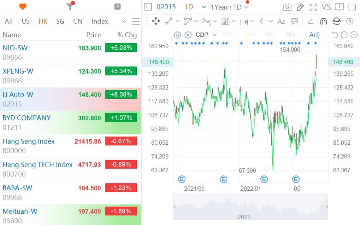Image resolution: width=360 pixels, height=225 pixels.
Task: Take a chart screenshot with the camera icon
Action: (287, 7)
